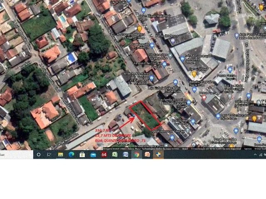This screenshot has width=266, height=199.
Task: Open Cortana circle on the taskbar
Action: pyautogui.click(x=39, y=155)
